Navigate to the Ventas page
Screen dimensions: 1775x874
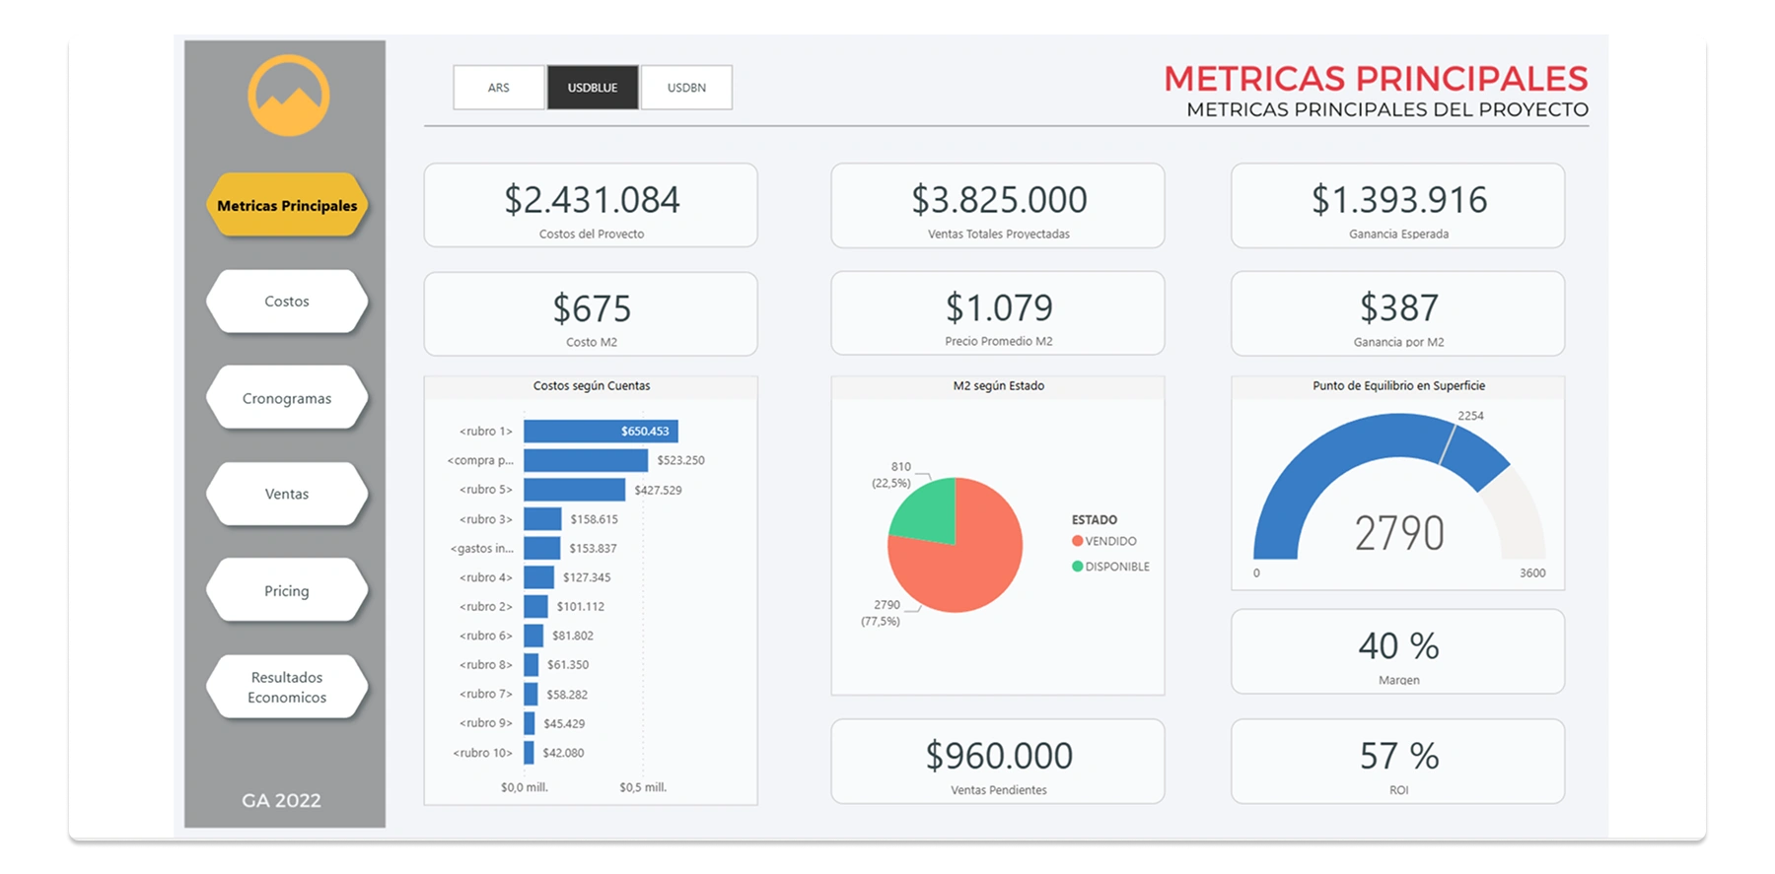click(287, 494)
